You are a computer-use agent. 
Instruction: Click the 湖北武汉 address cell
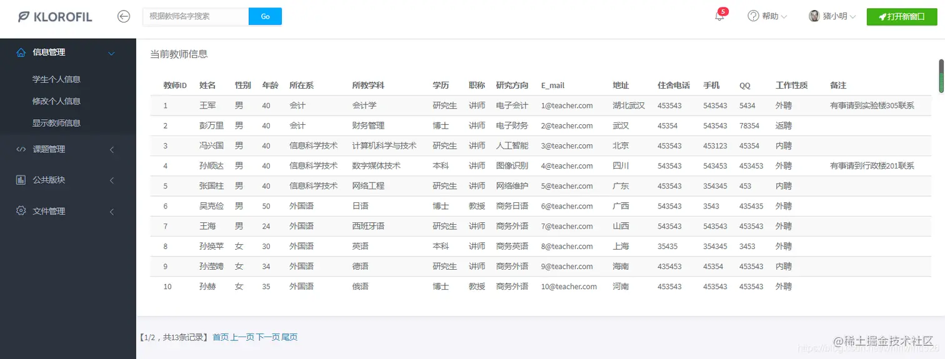(629, 106)
